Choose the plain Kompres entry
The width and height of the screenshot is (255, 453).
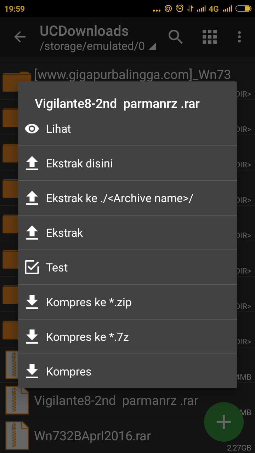point(127,372)
